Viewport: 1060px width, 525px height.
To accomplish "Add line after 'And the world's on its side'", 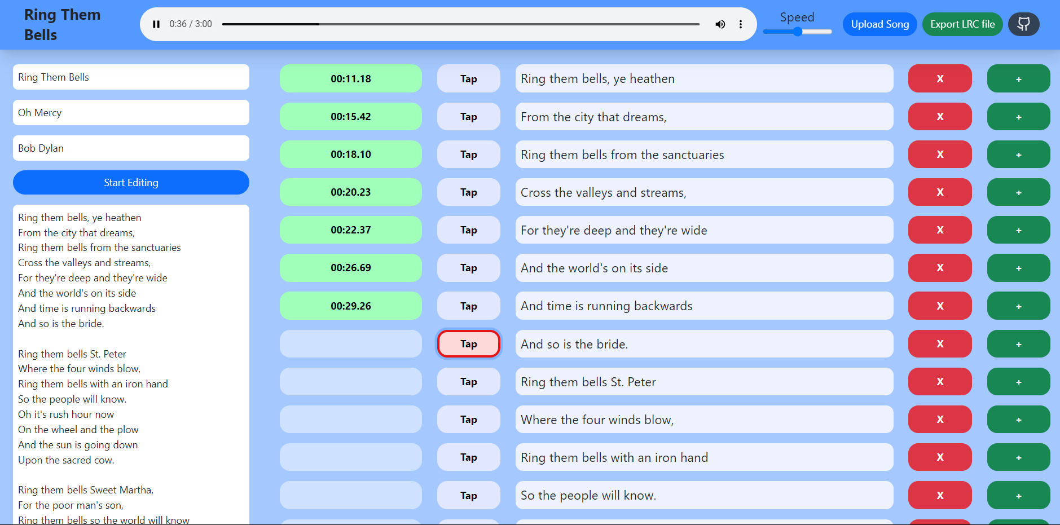I will click(1019, 268).
